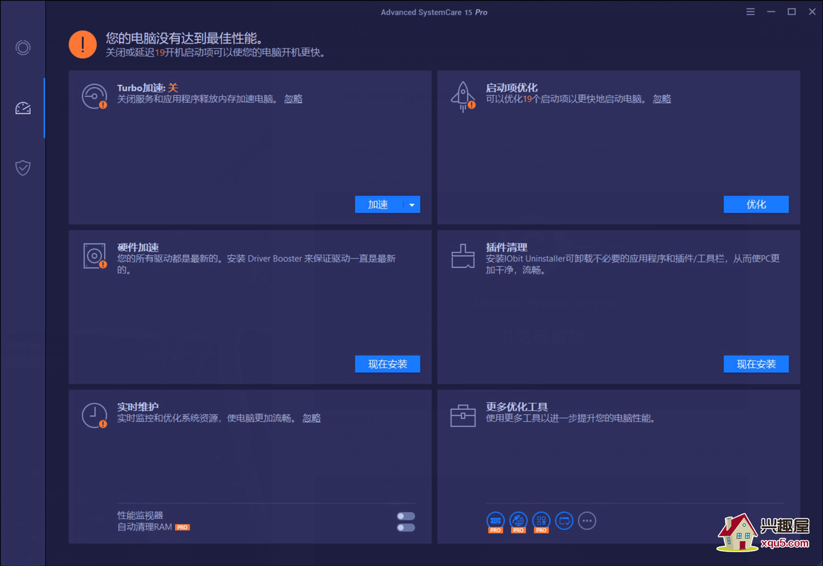Click the 优化 startup optimize button
The width and height of the screenshot is (823, 566).
tap(756, 204)
